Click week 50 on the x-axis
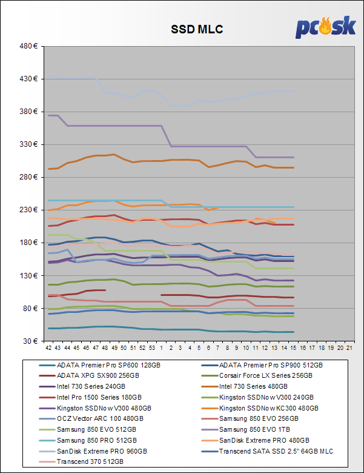The image size is (364, 473). [124, 348]
